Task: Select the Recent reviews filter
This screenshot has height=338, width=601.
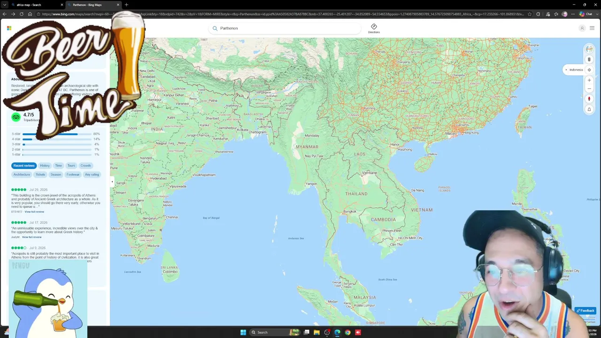Action: [x=24, y=166]
